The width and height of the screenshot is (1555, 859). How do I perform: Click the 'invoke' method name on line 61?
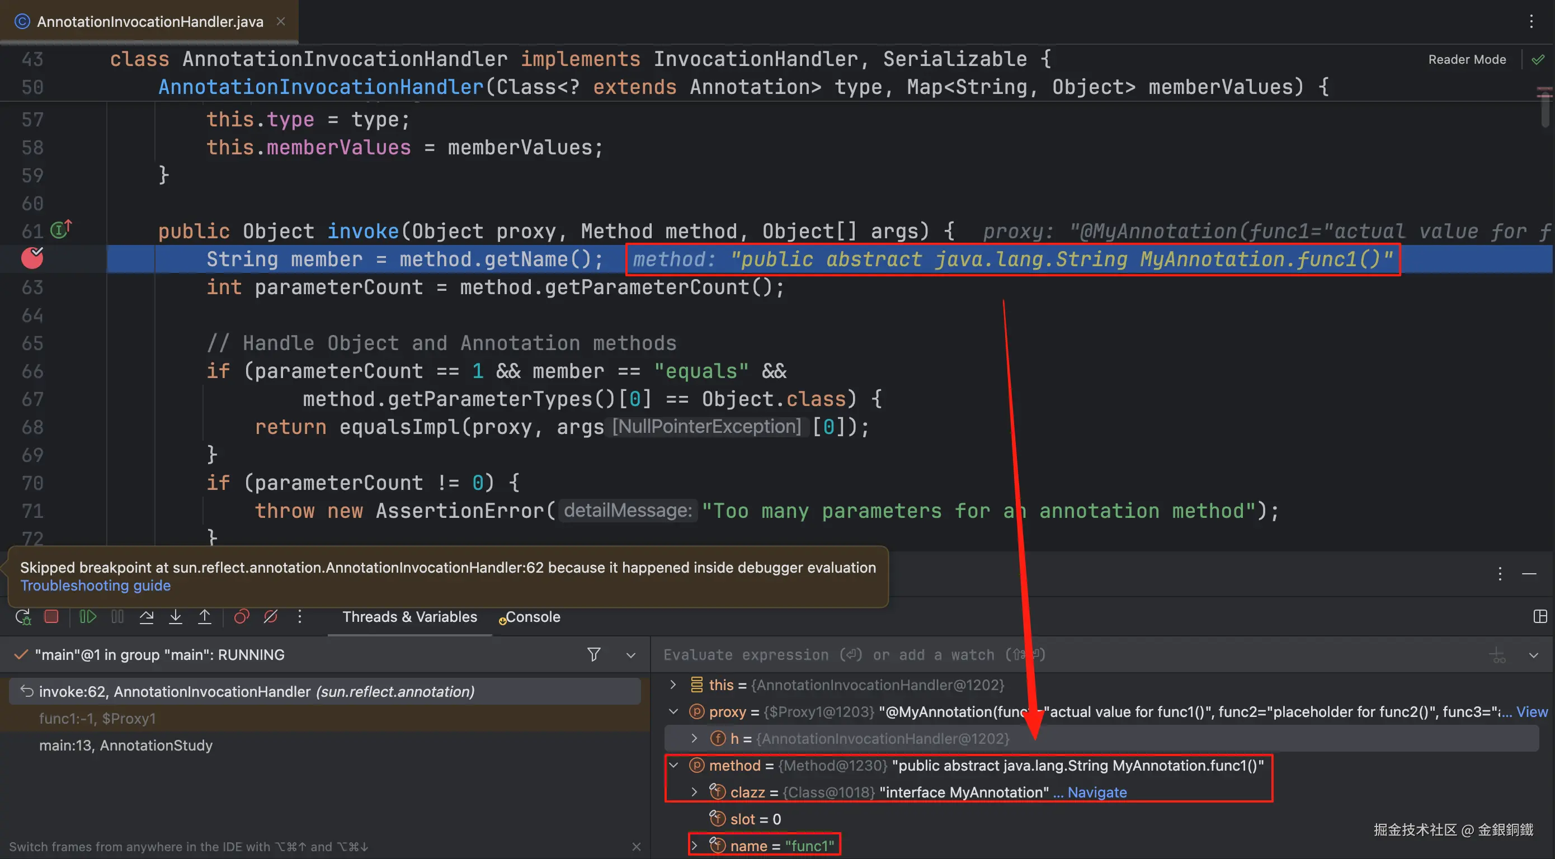coord(363,231)
